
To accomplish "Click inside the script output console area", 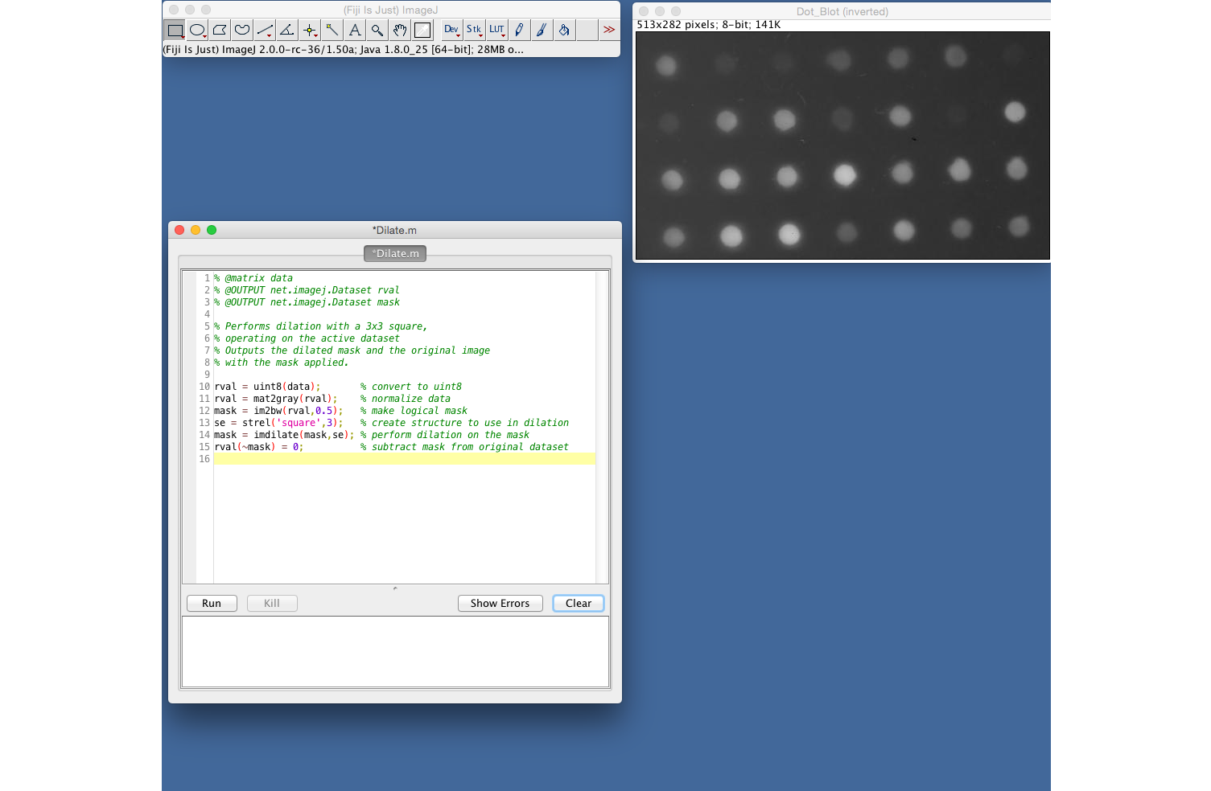I will [x=395, y=652].
